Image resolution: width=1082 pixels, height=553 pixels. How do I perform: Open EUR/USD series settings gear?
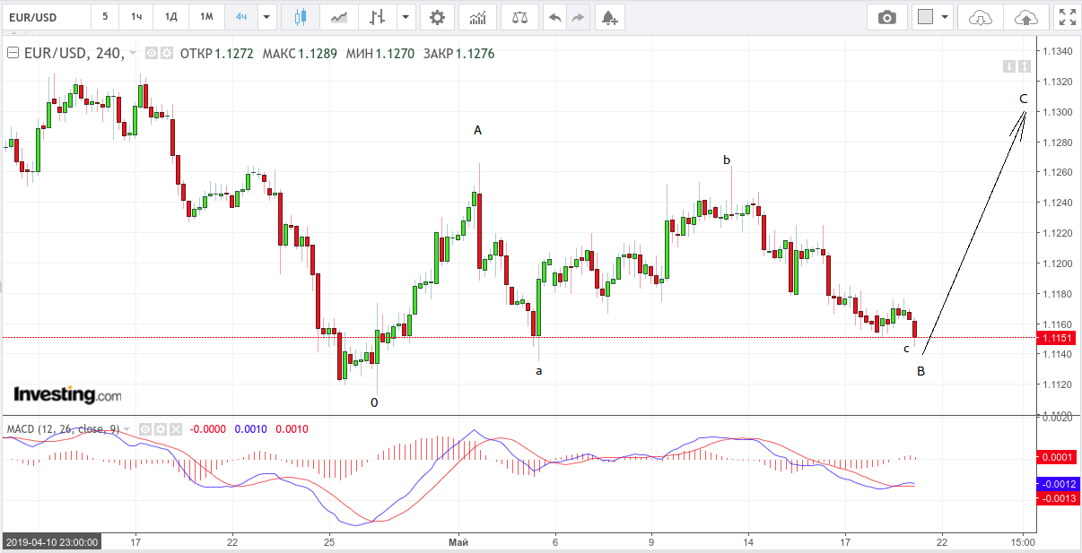pyautogui.click(x=167, y=53)
